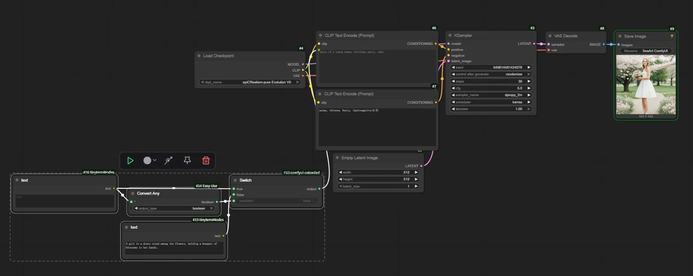The image size is (693, 276).
Task: Click the generated woman image thumbnail
Action: pyautogui.click(x=646, y=85)
